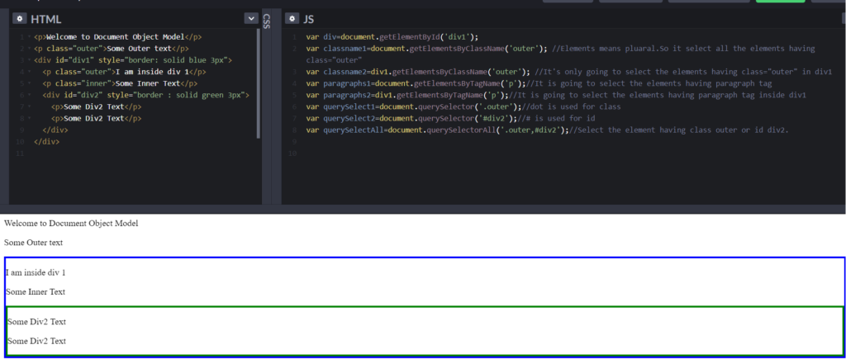The height and width of the screenshot is (359, 846).
Task: Click JS 'var querySelect1' line
Action: [x=463, y=106]
